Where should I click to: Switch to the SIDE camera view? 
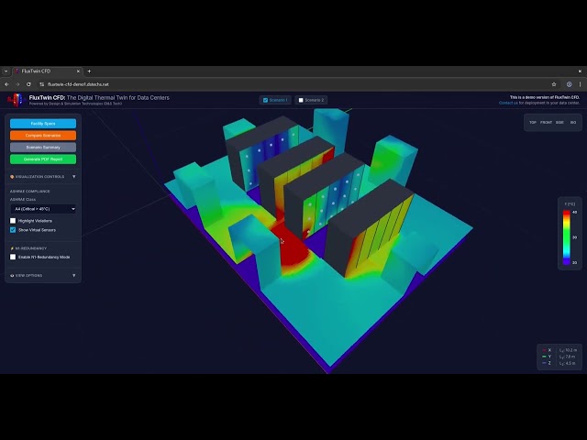(559, 122)
